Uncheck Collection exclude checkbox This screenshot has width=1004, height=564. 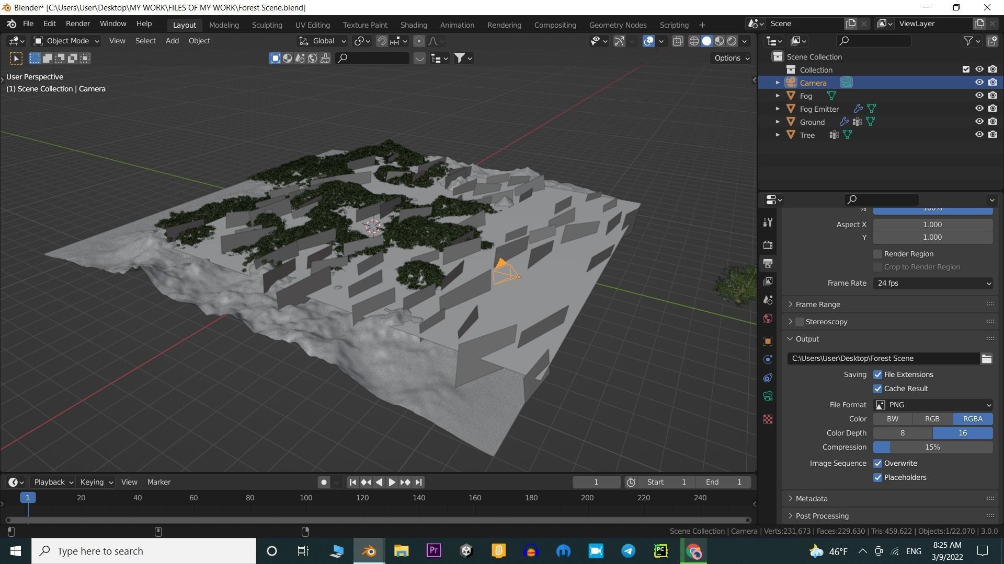[x=966, y=69]
